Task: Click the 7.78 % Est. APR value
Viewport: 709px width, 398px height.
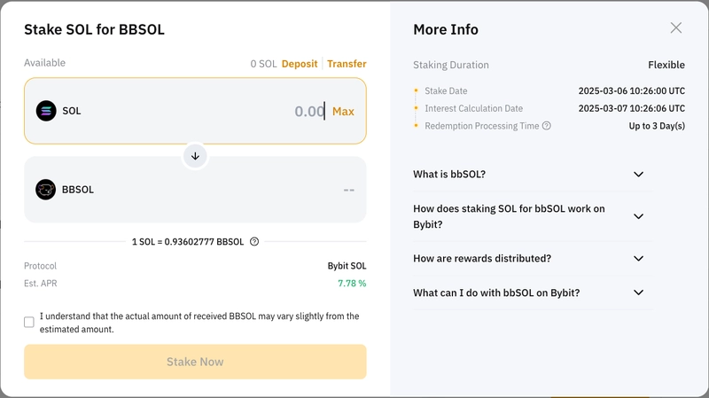Action: tap(352, 284)
